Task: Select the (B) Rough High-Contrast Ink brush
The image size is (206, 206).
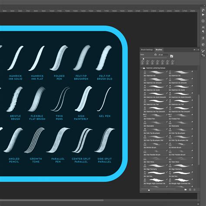Action: [x=156, y=181]
